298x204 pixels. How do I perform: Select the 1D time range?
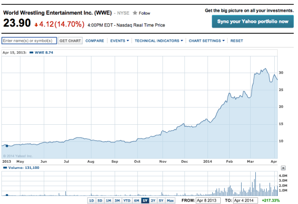coord(91,201)
